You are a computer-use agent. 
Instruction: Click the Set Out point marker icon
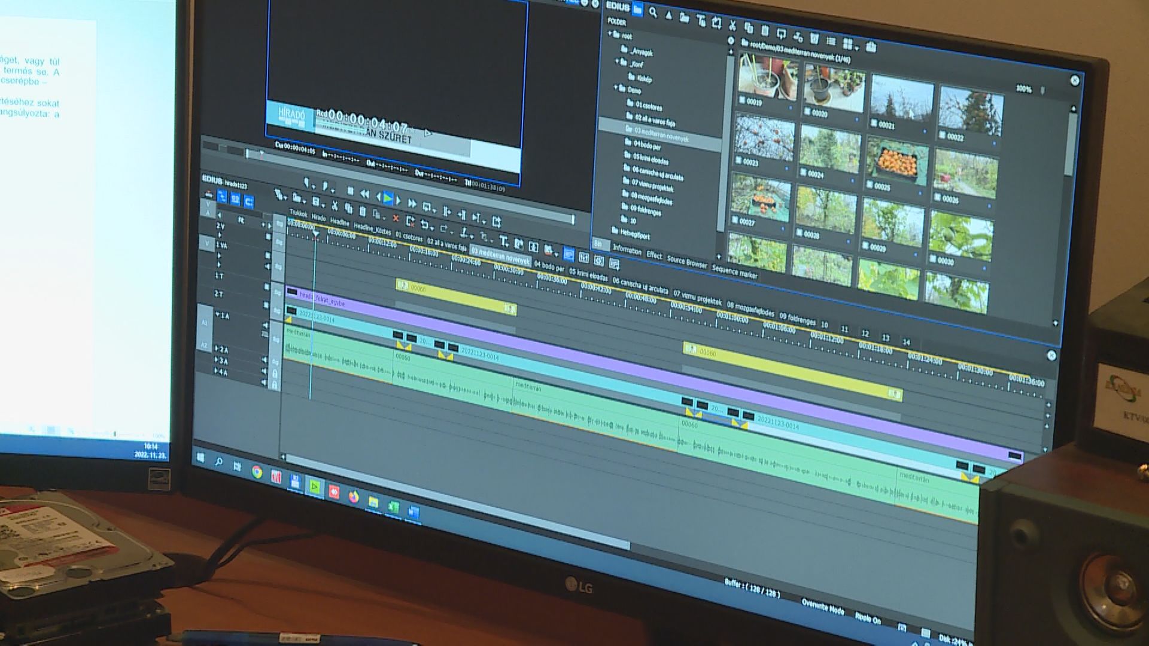click(x=325, y=186)
